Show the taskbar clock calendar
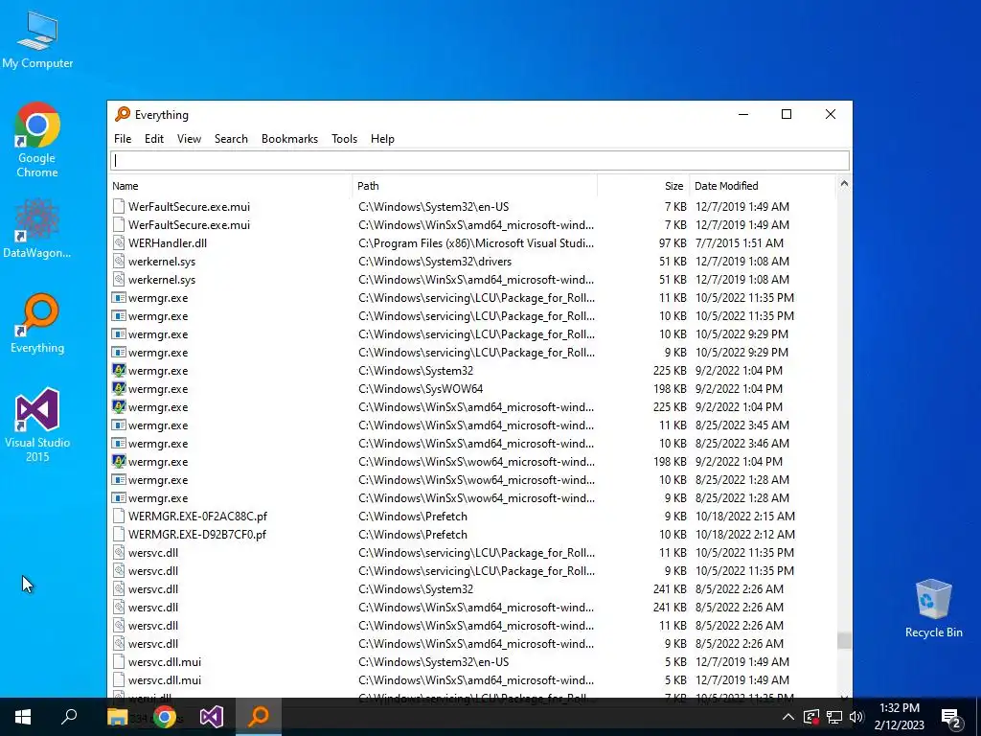This screenshot has height=736, width=981. click(899, 717)
